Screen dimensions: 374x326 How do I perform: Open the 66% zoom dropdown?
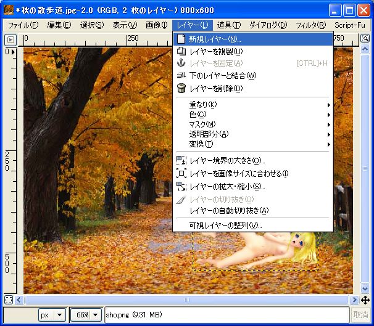click(86, 315)
